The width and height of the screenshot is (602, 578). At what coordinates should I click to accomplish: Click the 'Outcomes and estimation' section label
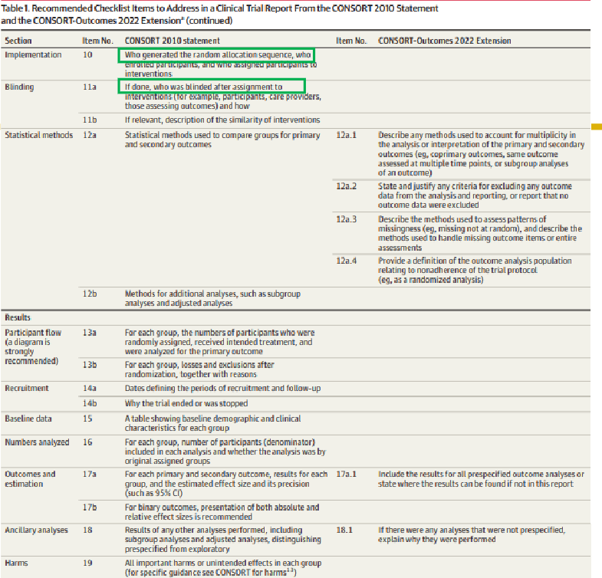coord(30,479)
